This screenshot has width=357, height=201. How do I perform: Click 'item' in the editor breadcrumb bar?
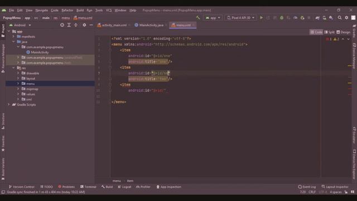point(130,181)
